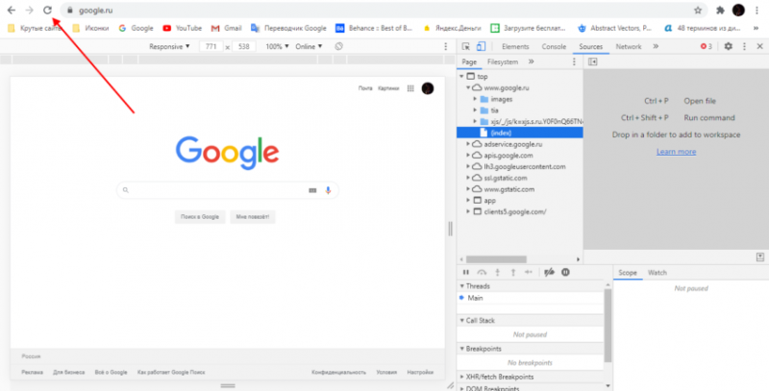Viewport: 769px width, 391px height.
Task: Hide the navigator sidebar icon
Action: point(592,61)
